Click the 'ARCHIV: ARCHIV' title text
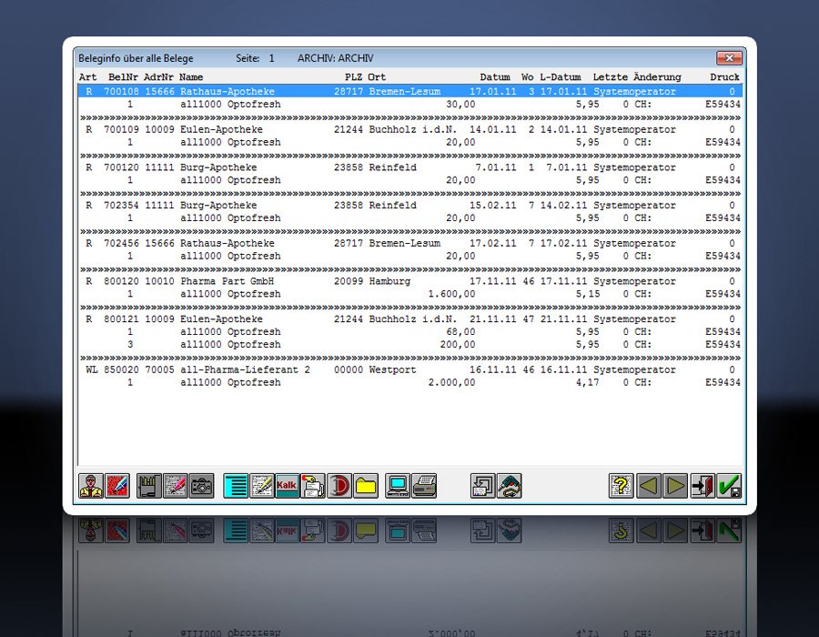 pyautogui.click(x=335, y=58)
